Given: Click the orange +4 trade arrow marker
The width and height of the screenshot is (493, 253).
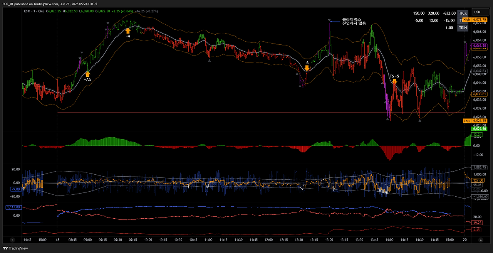Looking at the screenshot, I should (128, 30).
